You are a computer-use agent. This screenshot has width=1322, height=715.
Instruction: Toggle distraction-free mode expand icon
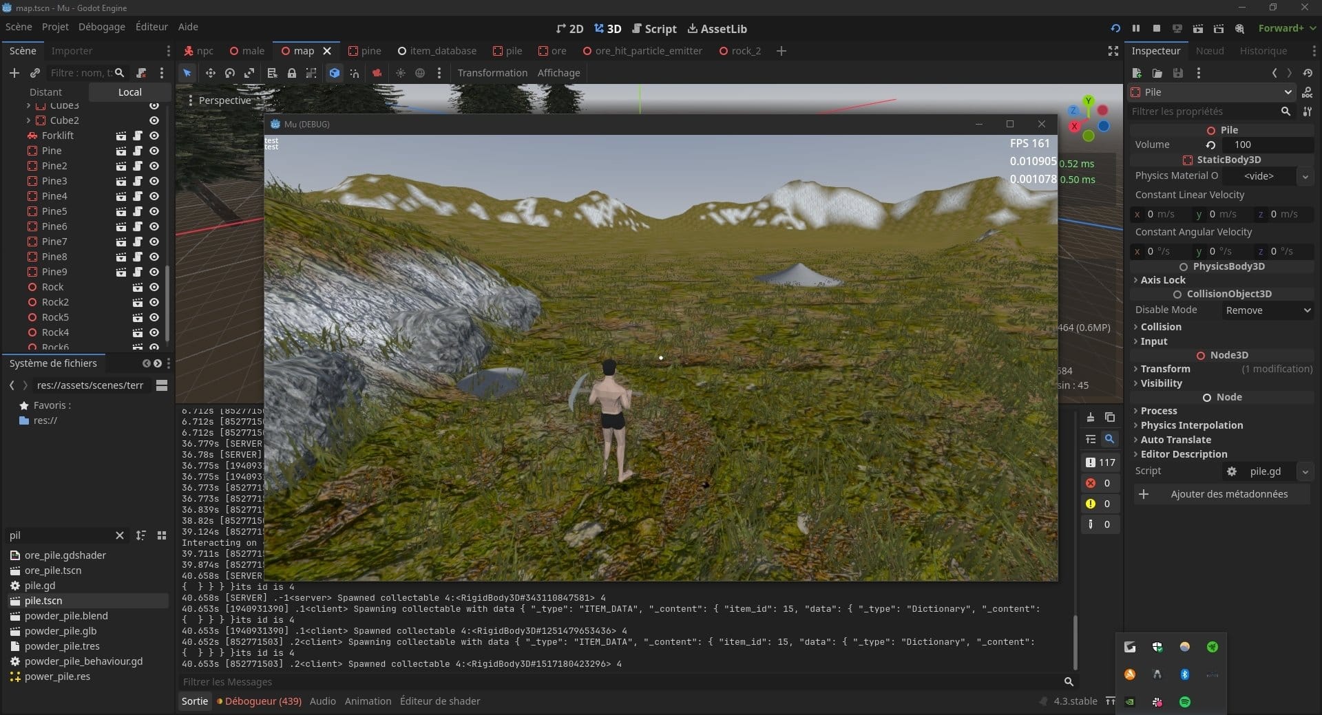(x=1113, y=51)
